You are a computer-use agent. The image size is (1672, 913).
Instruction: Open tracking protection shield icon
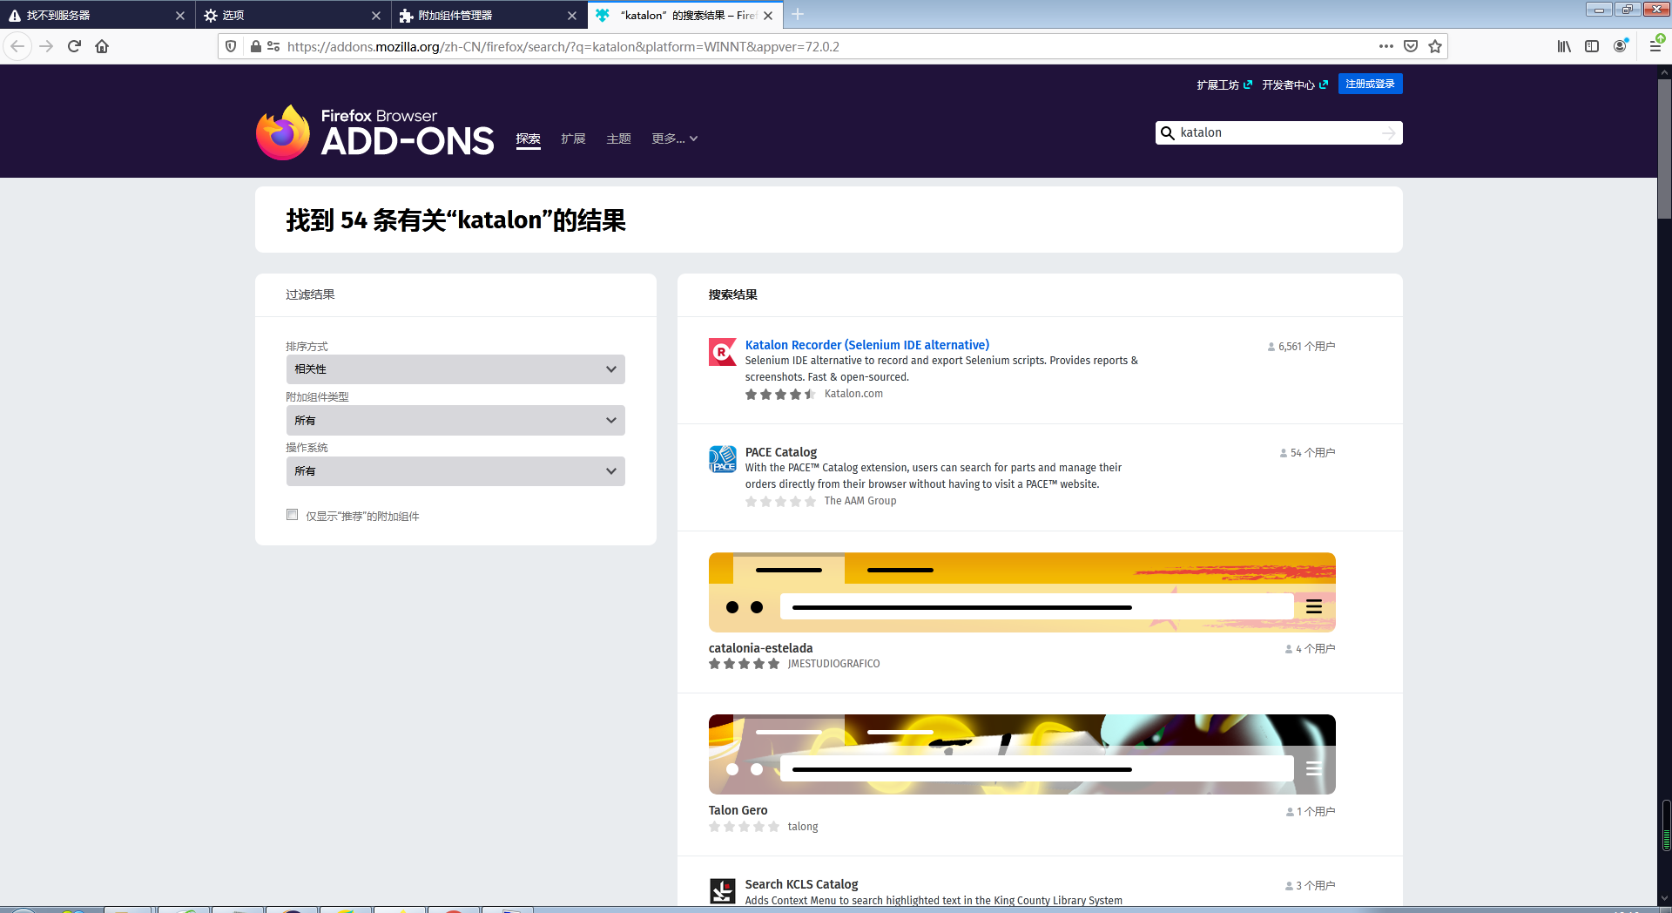(231, 46)
